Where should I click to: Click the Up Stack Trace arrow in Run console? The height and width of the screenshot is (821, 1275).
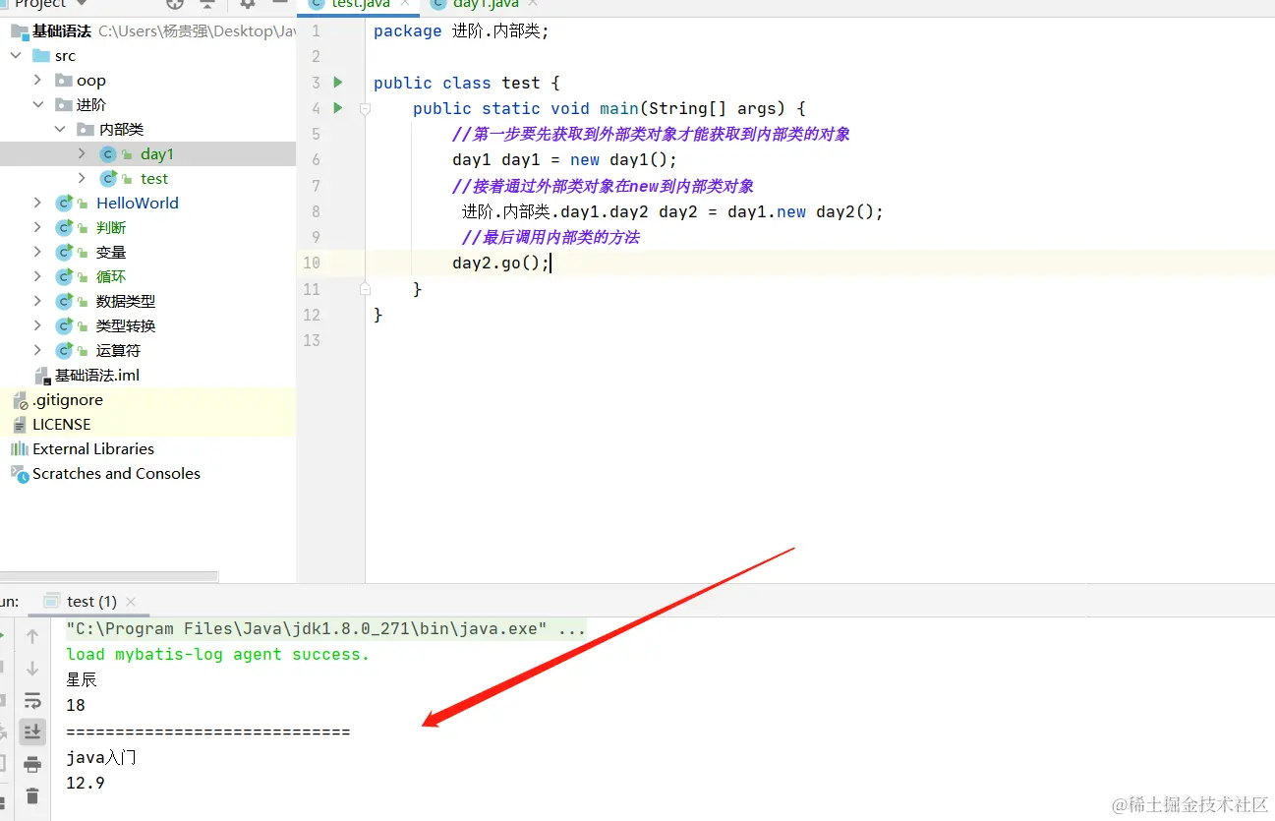(32, 636)
